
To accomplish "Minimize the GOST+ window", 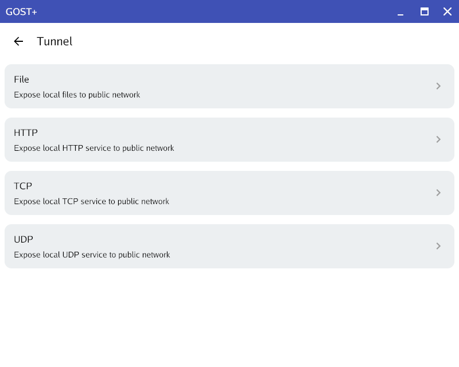I will coord(400,11).
